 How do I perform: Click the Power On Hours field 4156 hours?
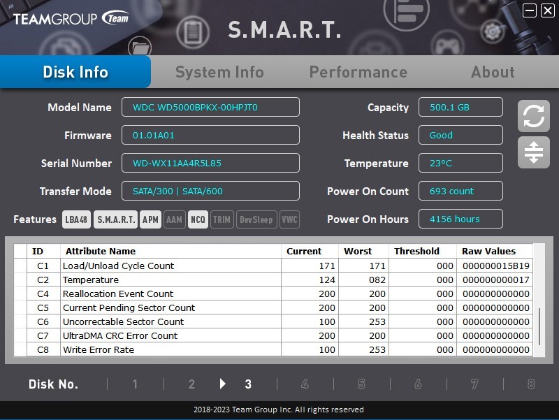pyautogui.click(x=460, y=219)
